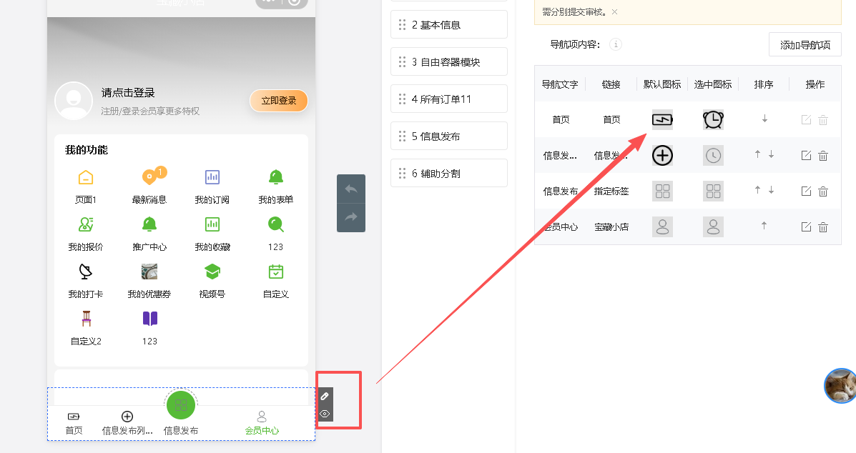Click the 立即登录 button
856x453 pixels.
point(278,100)
